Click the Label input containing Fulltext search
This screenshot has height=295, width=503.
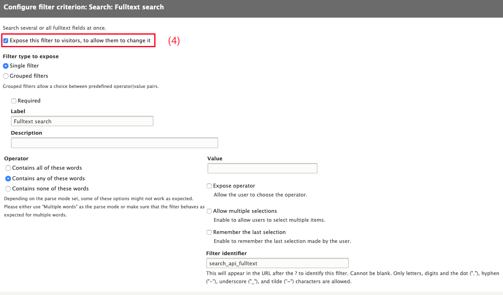82,121
